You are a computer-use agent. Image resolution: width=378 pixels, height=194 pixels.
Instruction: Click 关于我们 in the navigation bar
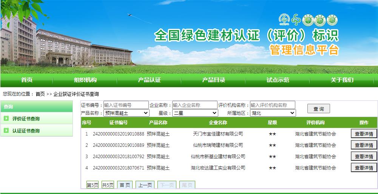pyautogui.click(x=342, y=80)
